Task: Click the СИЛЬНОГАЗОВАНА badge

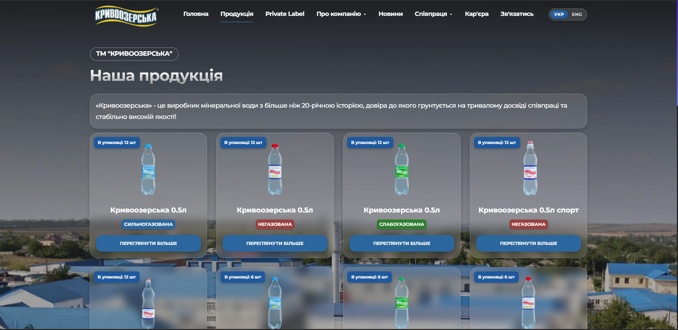Action: (x=148, y=224)
